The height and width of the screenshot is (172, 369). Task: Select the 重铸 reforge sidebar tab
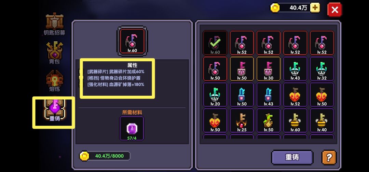tap(54, 110)
